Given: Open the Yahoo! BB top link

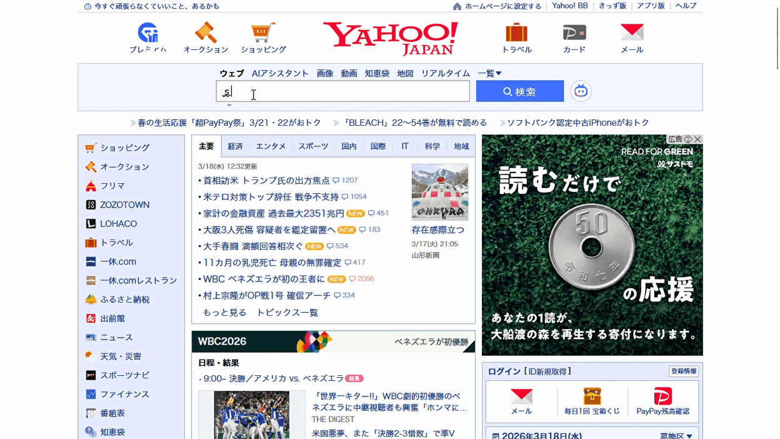Looking at the screenshot, I should point(570,6).
